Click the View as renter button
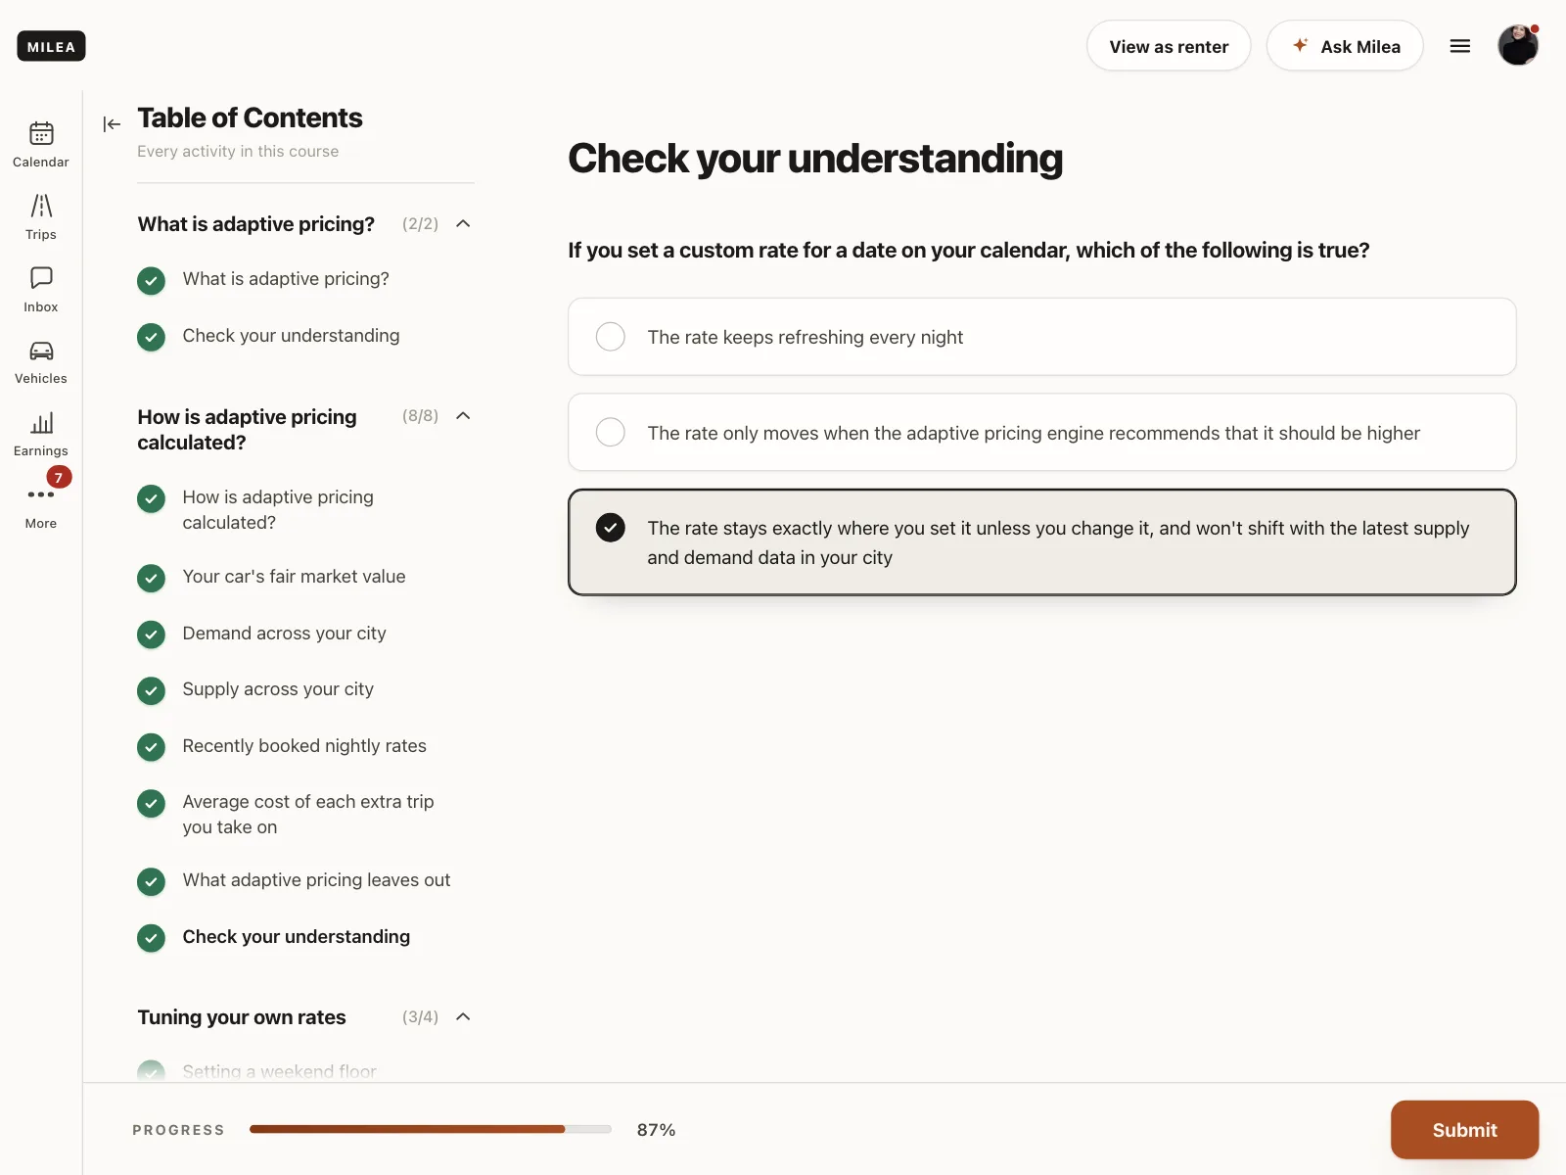The image size is (1566, 1175). [1169, 46]
